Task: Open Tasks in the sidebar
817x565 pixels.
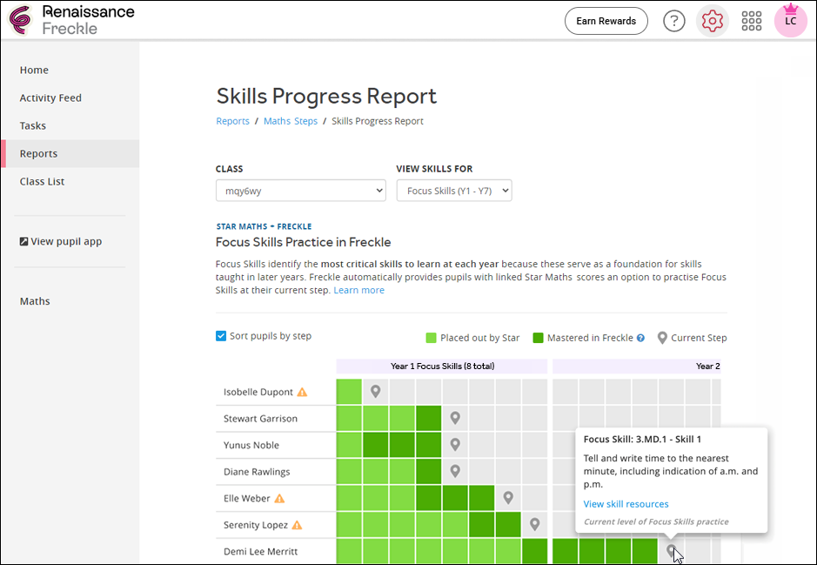Action: coord(33,125)
